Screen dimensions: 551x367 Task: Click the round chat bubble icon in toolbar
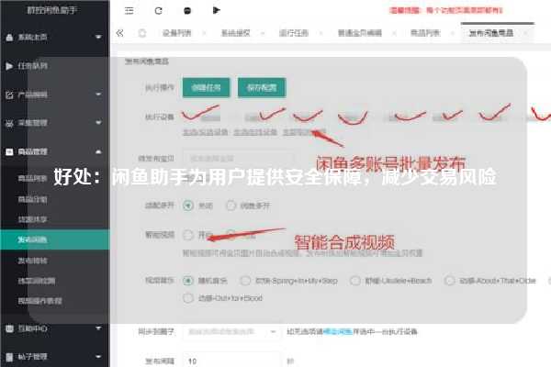187,11
